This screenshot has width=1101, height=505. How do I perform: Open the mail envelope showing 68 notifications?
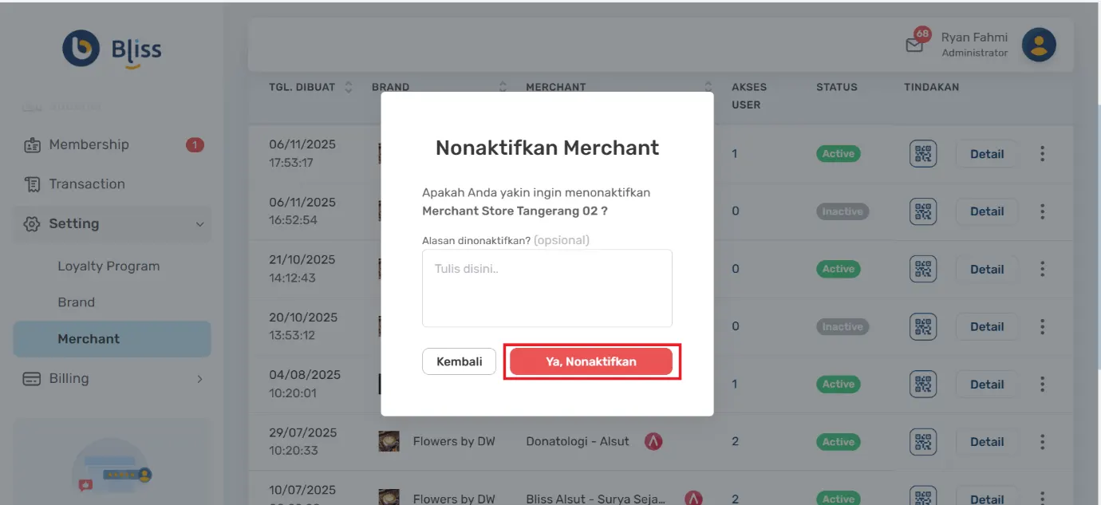click(916, 43)
